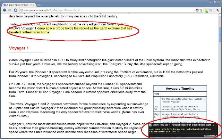Image resolution: width=222 pixels, height=139 pixels.
Task: Click the Space Today Online tab favicon
Action: tap(5, 5)
